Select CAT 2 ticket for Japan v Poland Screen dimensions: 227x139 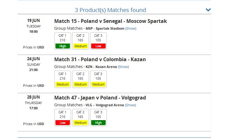80,117
